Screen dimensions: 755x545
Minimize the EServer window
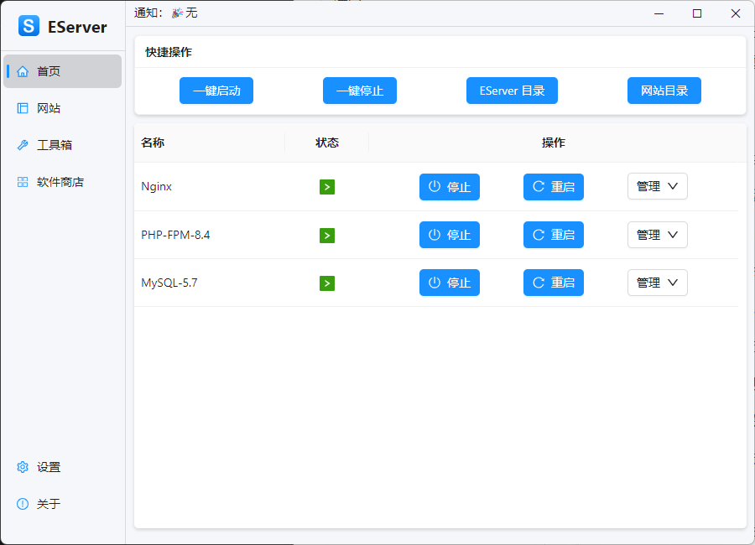(659, 13)
